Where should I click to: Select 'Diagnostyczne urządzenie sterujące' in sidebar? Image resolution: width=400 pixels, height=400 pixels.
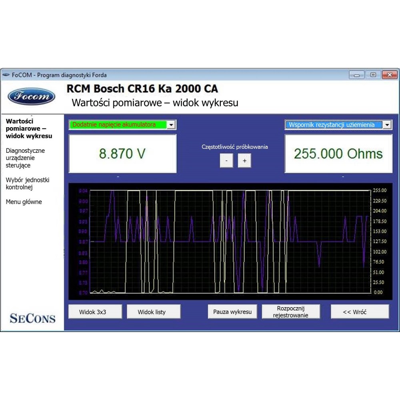26,158
